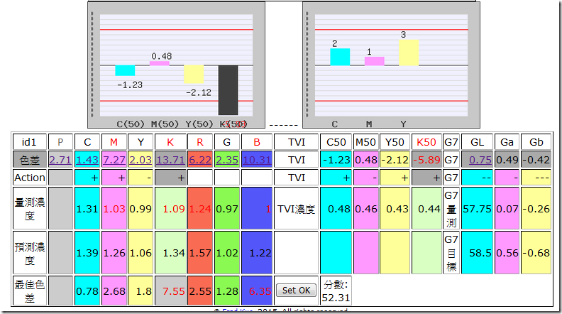Select the 2.68 magenta best color difference cell
Image resolution: width=562 pixels, height=314 pixels.
114,291
